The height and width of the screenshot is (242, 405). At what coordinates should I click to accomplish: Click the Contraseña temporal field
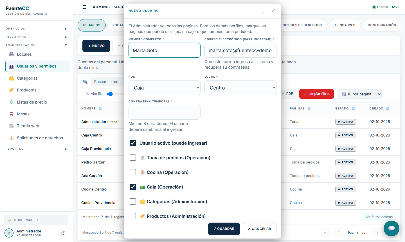(165, 112)
